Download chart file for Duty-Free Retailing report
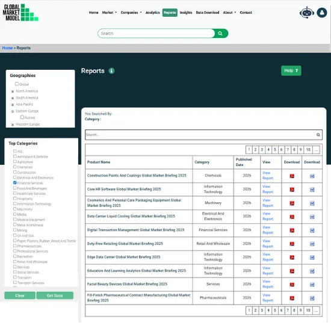 pos(312,244)
